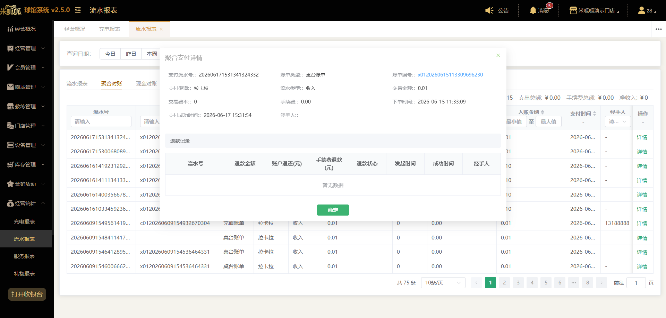Collapse the sidebar menu toggle icon
Image resolution: width=666 pixels, height=318 pixels.
coord(78,10)
